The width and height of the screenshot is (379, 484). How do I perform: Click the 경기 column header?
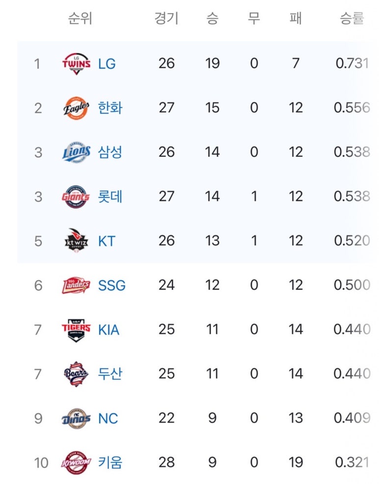coord(167,18)
